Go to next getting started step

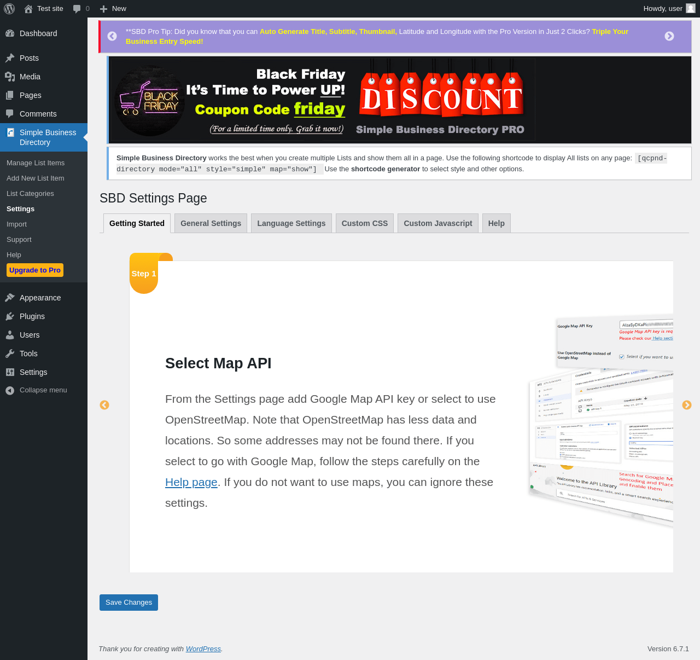click(x=687, y=405)
